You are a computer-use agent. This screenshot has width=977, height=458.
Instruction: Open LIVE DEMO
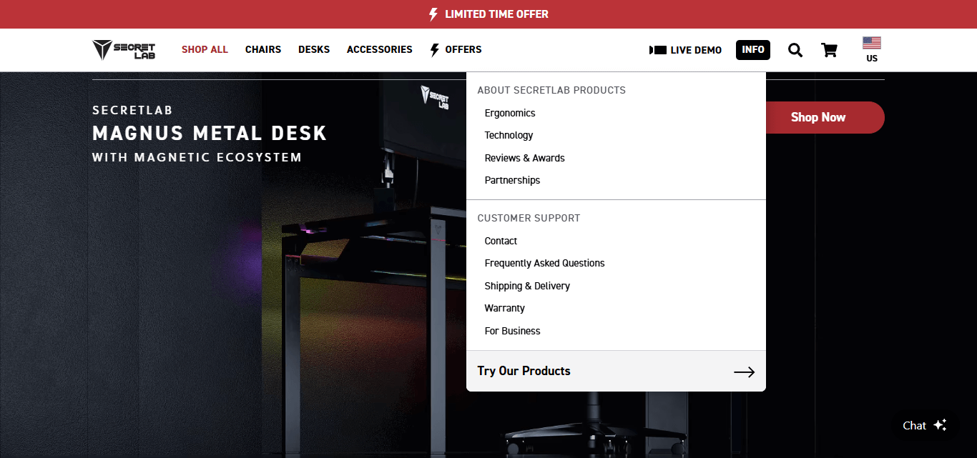(696, 50)
